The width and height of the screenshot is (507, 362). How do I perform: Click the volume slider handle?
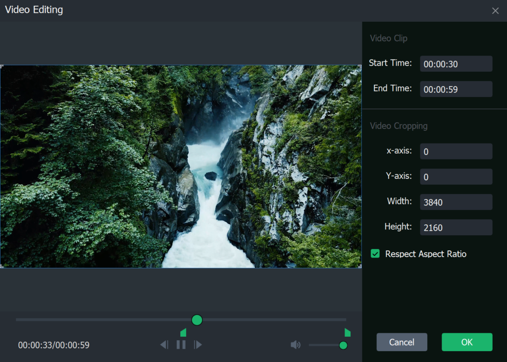343,345
